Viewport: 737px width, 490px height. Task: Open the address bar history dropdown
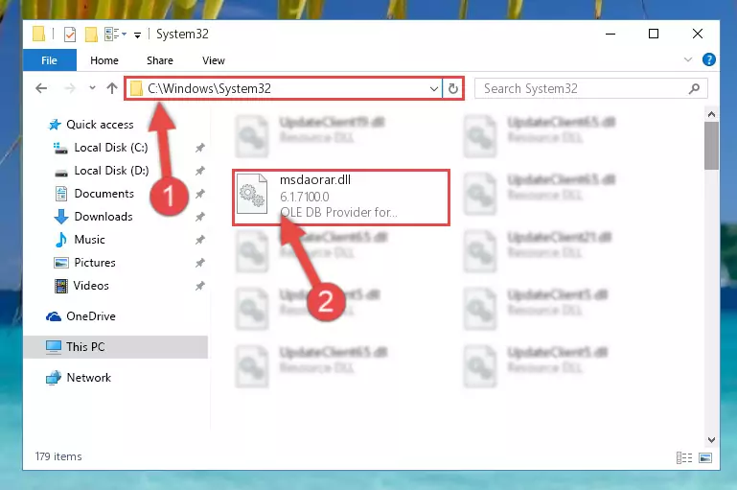click(x=434, y=88)
